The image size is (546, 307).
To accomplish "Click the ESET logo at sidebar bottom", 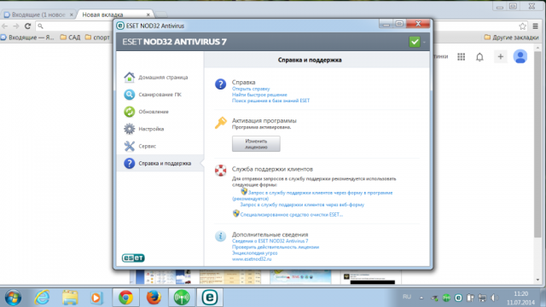I will (133, 258).
